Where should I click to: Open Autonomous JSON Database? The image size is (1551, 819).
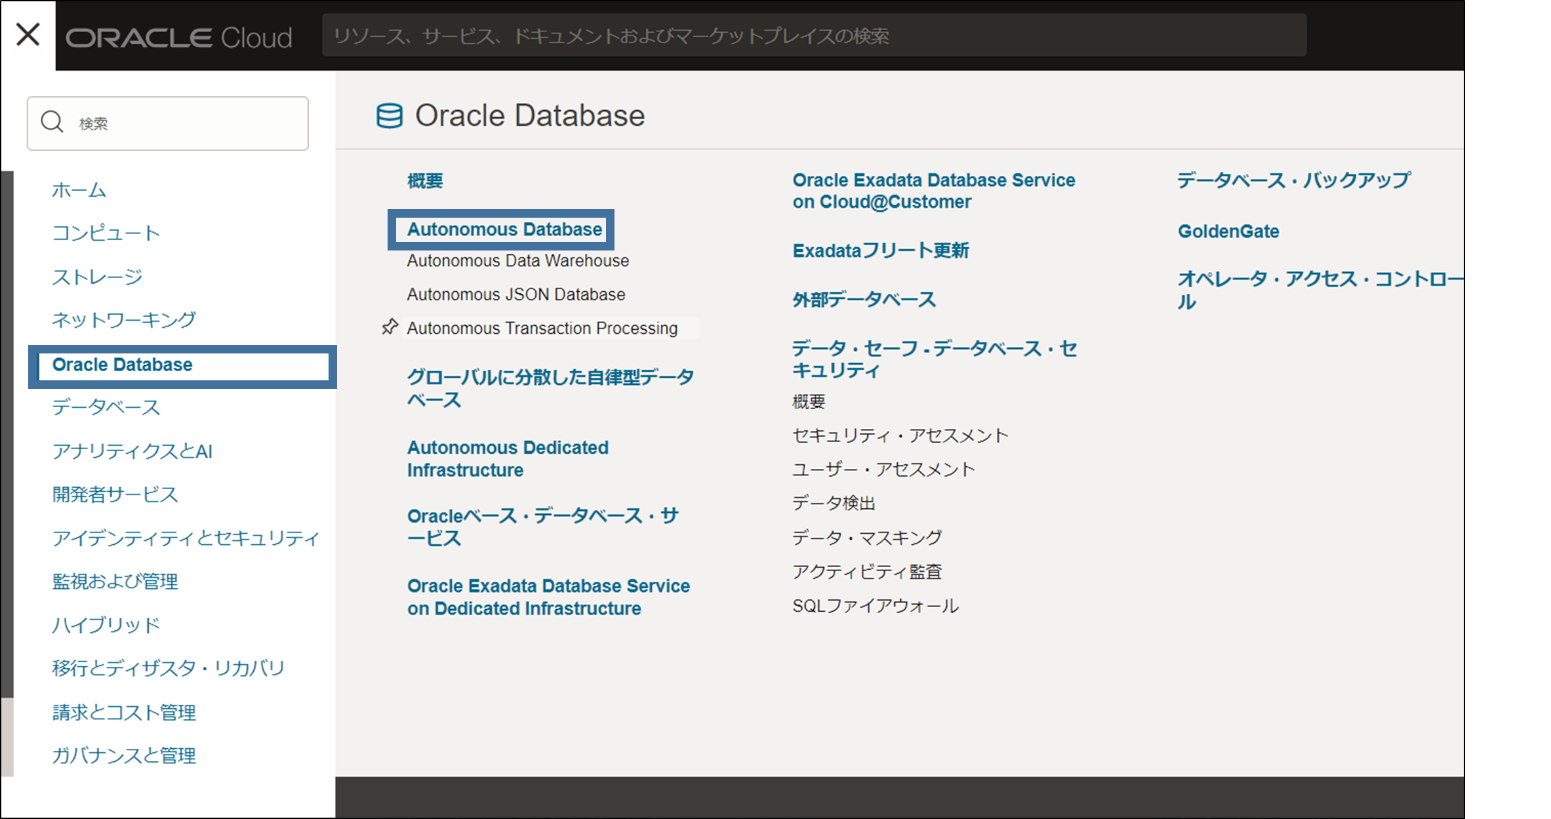tap(515, 294)
